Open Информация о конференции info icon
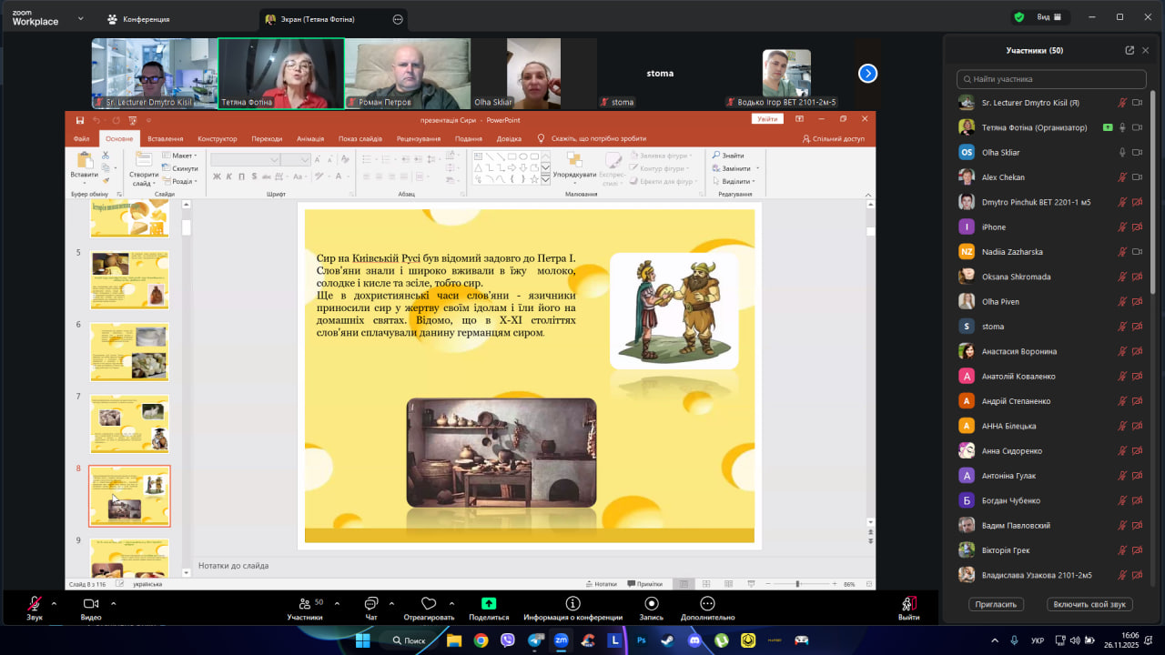Viewport: 1165px width, 655px height. coord(572,604)
